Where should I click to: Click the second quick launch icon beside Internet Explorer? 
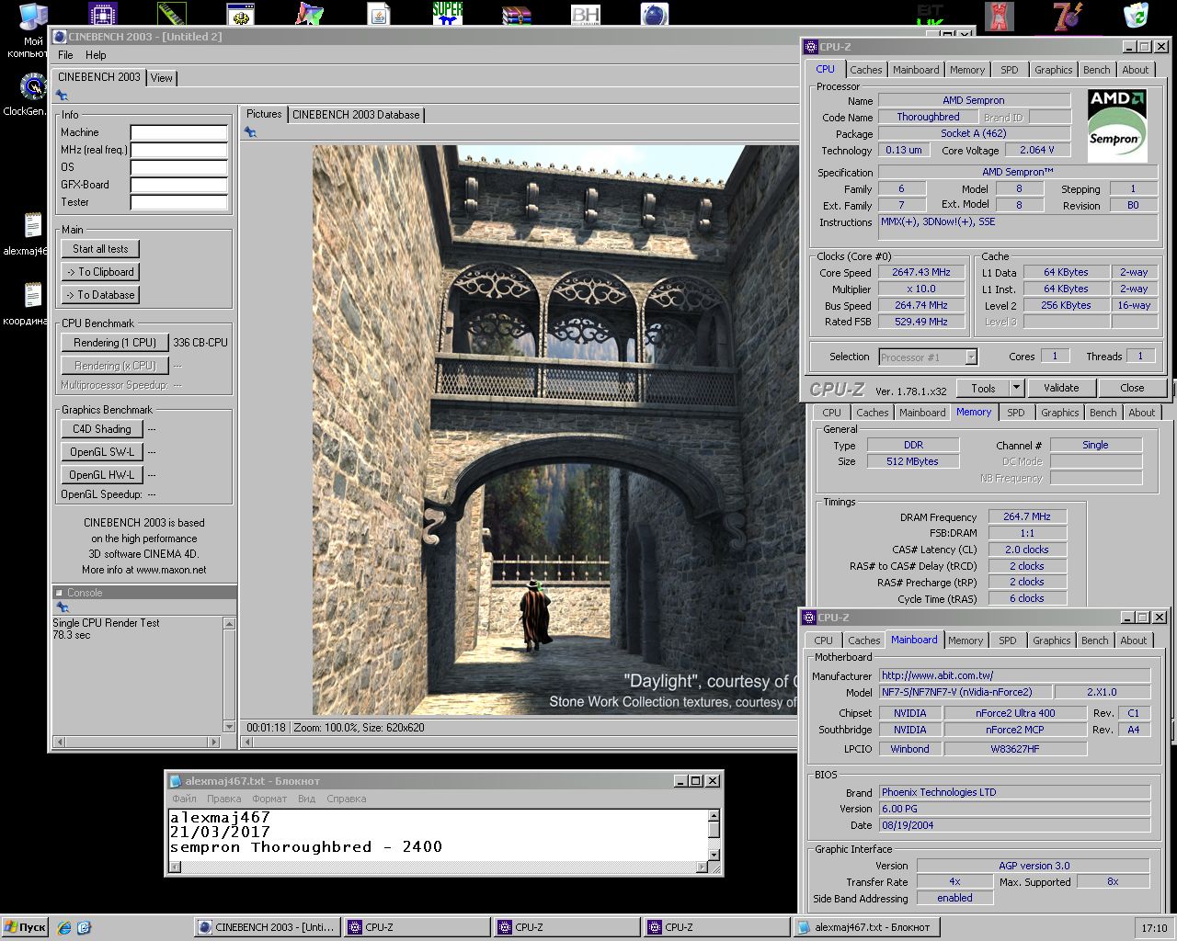pyautogui.click(x=84, y=927)
